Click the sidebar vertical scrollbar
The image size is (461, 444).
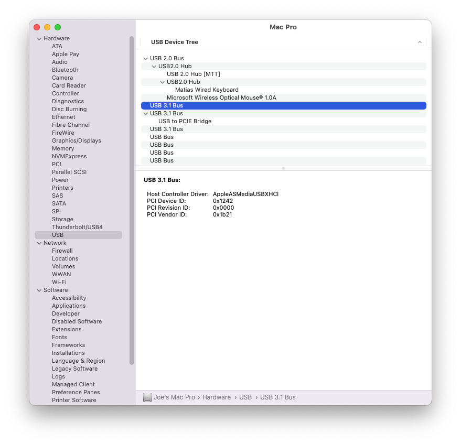point(132,200)
